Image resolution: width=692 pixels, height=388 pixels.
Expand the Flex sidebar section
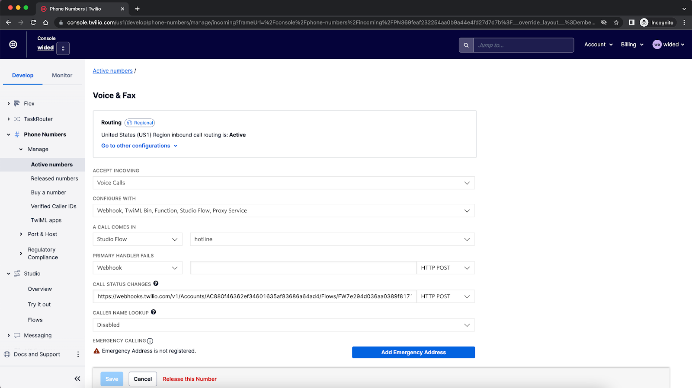(9, 104)
